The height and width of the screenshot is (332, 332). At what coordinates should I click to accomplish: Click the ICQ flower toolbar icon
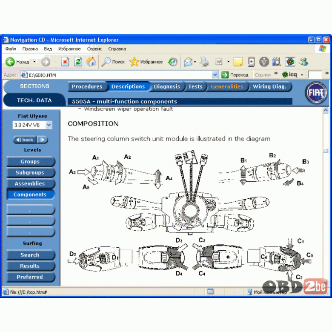point(290,62)
